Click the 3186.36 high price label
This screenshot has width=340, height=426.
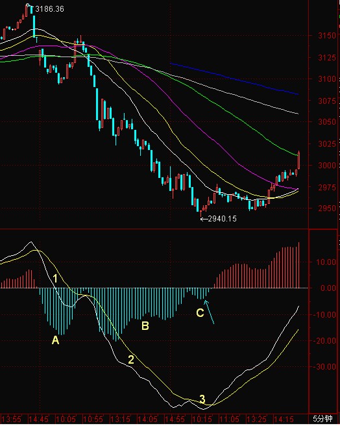pos(49,9)
